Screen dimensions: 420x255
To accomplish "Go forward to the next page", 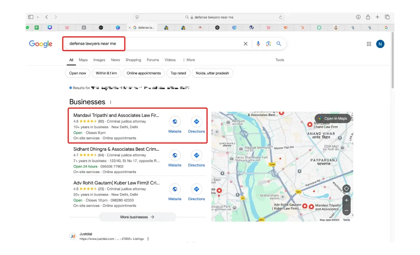I will [56, 17].
